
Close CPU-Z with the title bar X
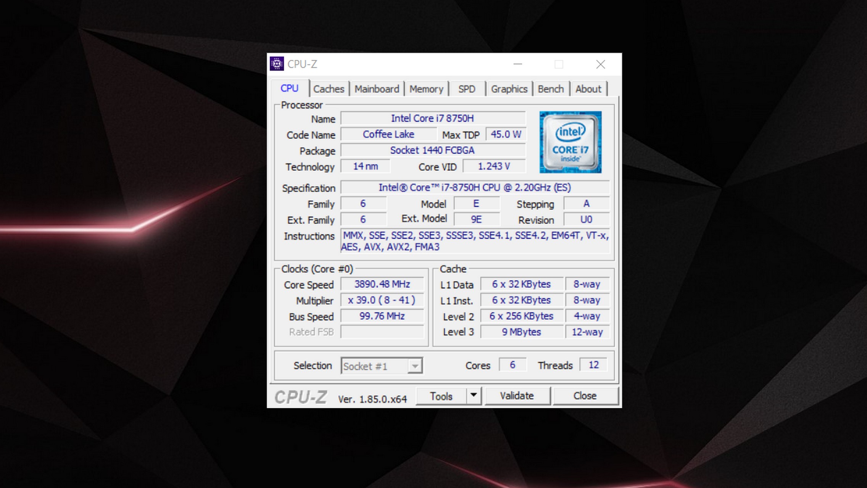click(600, 64)
